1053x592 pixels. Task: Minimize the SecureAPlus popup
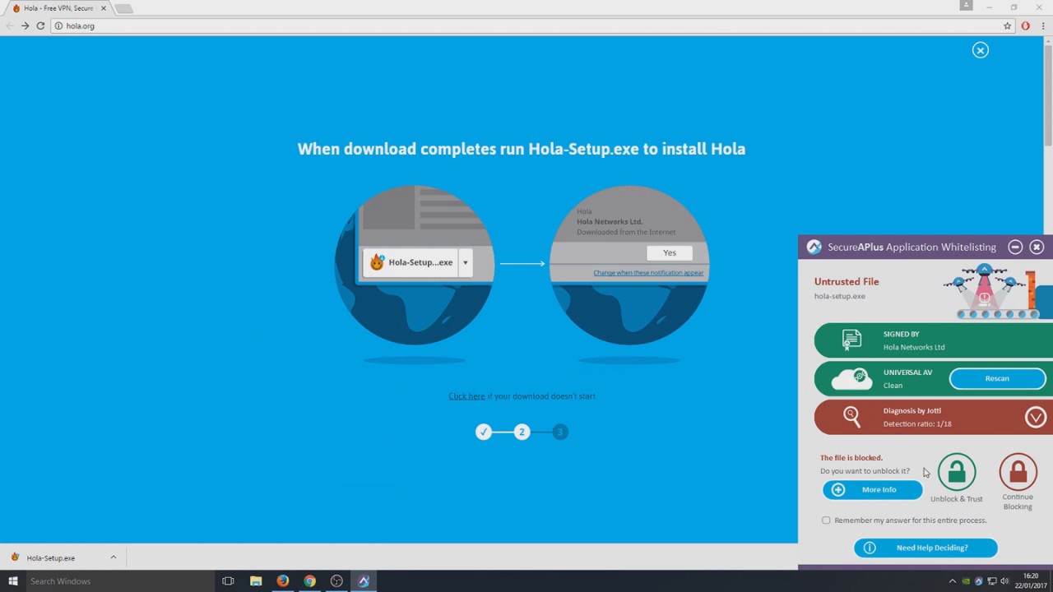1015,247
